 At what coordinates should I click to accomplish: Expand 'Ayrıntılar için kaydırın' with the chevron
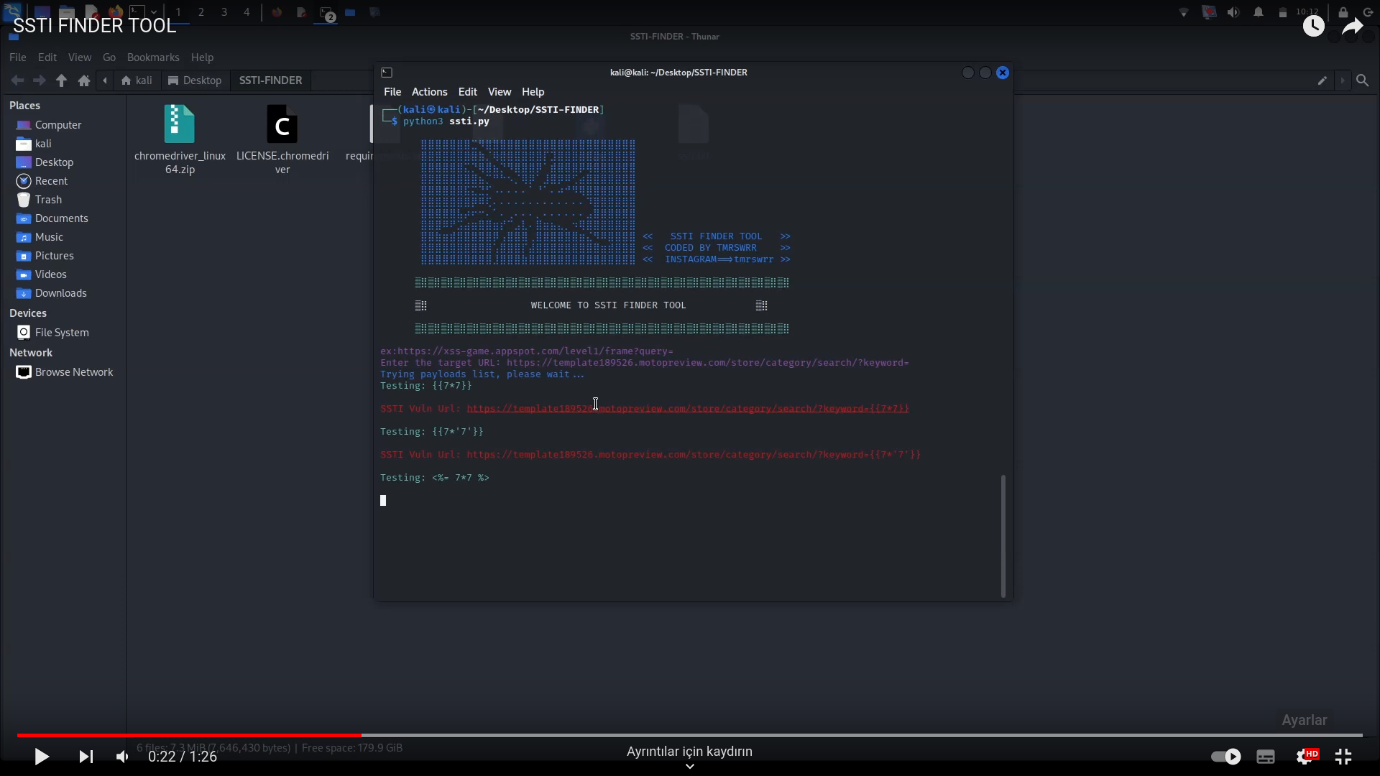pos(689,767)
